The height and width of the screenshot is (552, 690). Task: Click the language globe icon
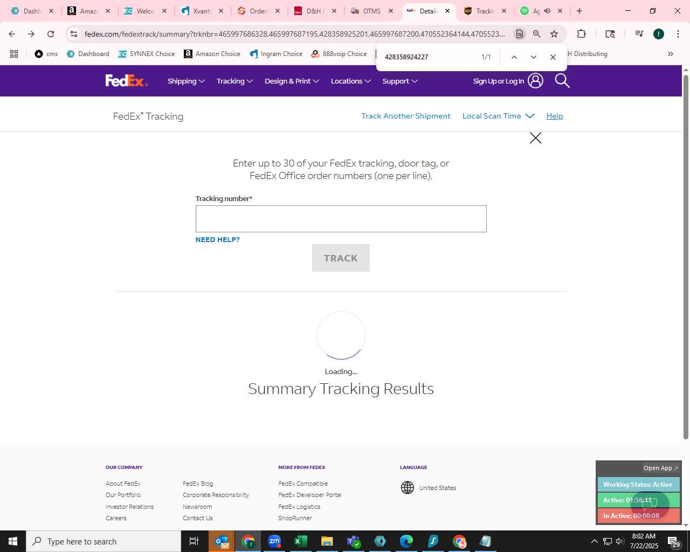point(408,488)
